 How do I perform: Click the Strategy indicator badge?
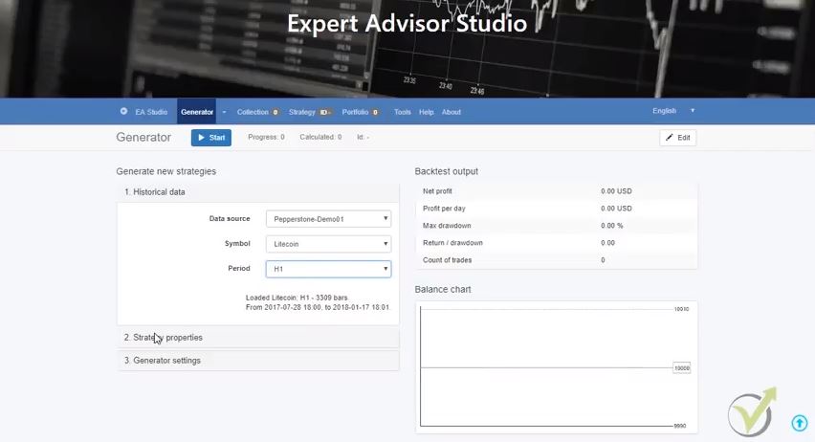[x=325, y=112]
